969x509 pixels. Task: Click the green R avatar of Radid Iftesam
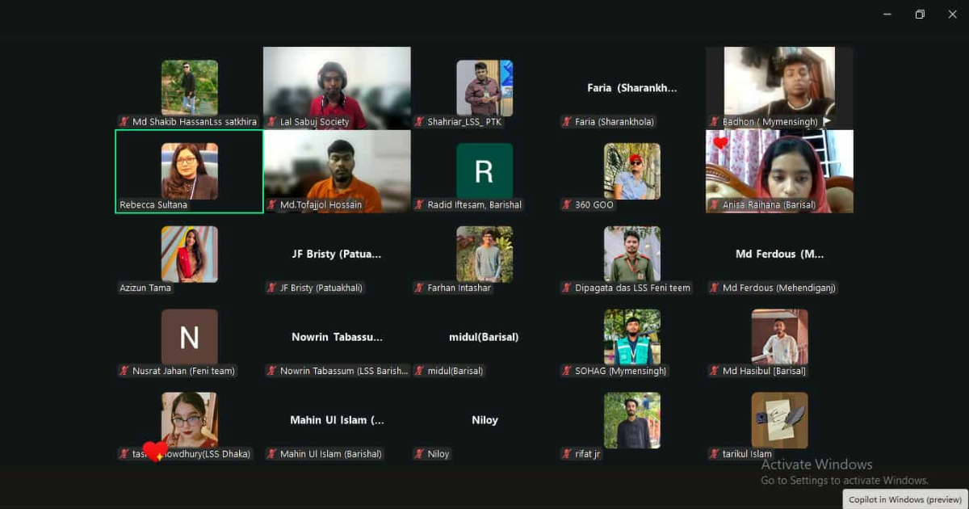point(484,171)
